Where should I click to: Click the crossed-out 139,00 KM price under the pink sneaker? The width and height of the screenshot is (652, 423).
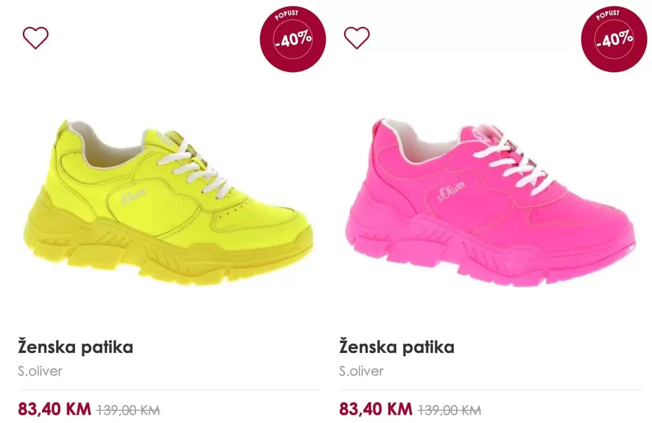tap(450, 409)
